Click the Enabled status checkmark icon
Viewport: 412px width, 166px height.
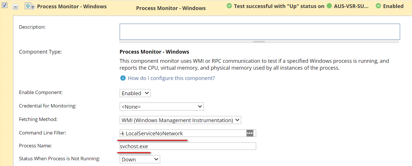click(x=378, y=6)
